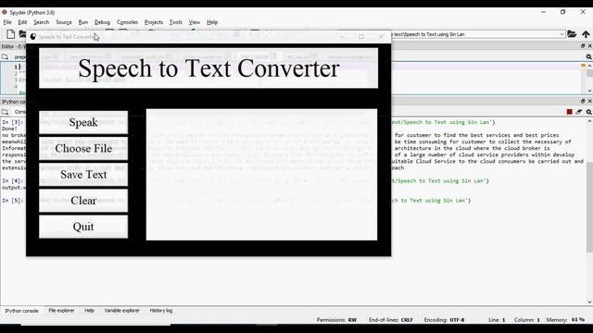The height and width of the screenshot is (333, 593).
Task: Clear console with the eraser icon
Action: 579,112
